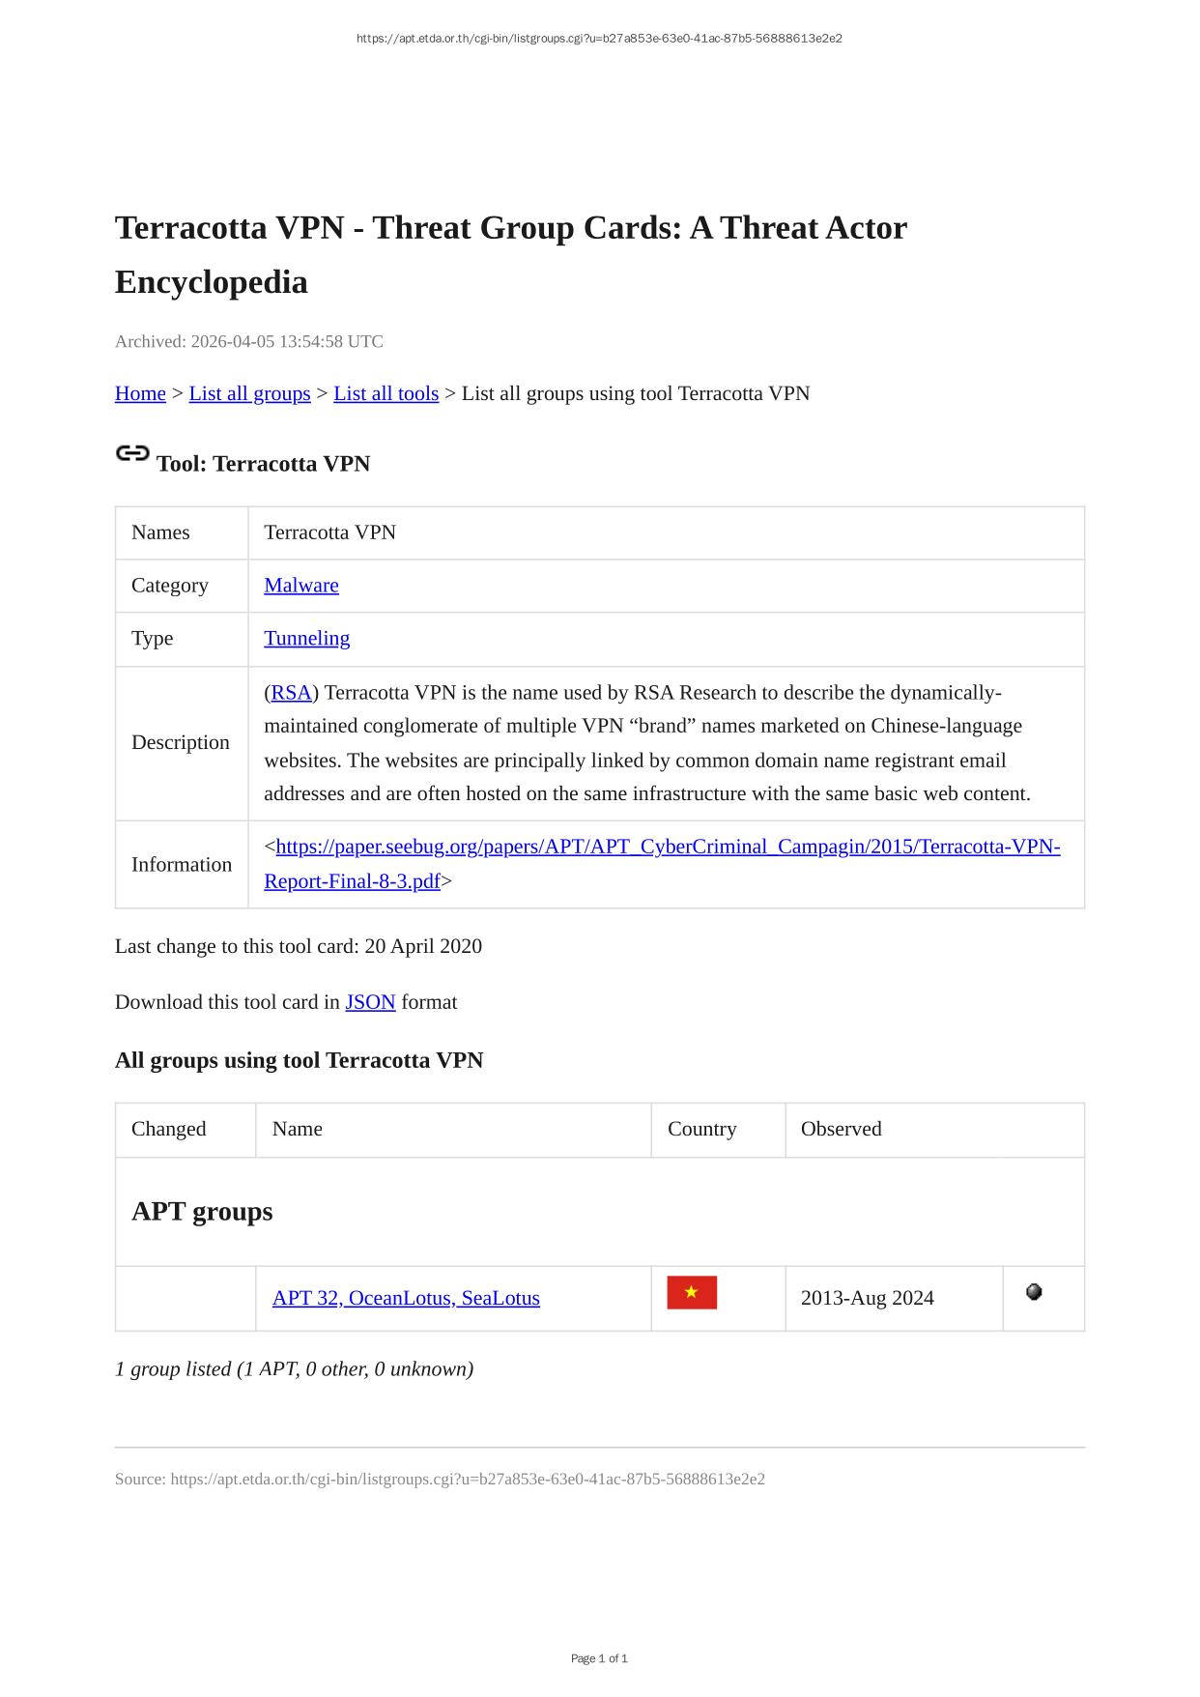This screenshot has width=1200, height=1697.
Task: Open List all tools breadcrumb
Action: tap(386, 393)
